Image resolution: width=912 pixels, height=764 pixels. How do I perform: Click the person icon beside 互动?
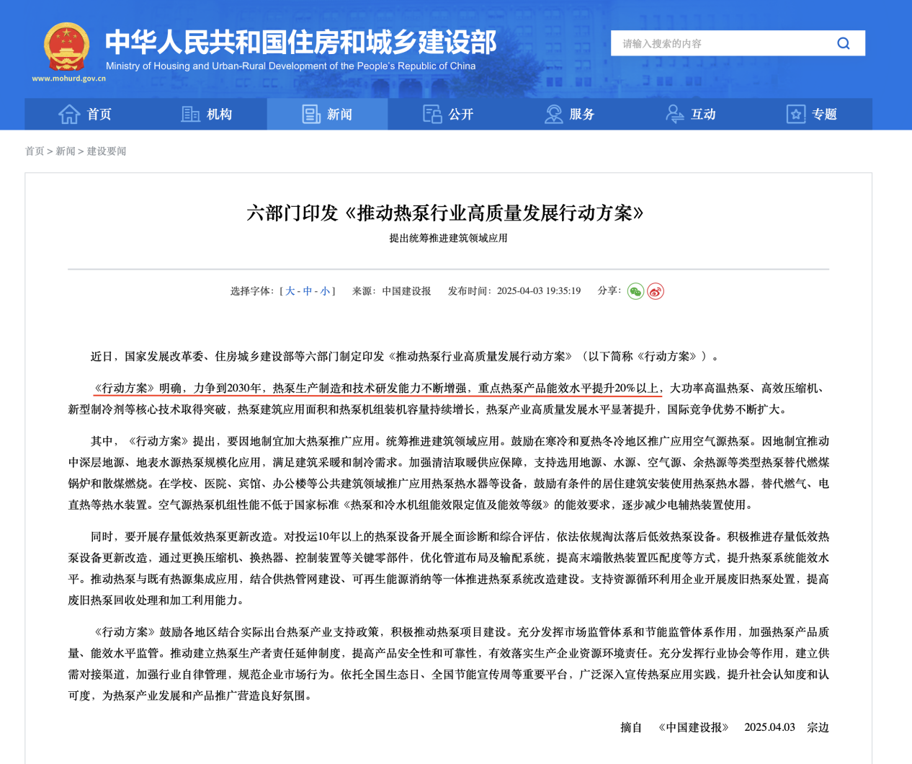coord(674,114)
